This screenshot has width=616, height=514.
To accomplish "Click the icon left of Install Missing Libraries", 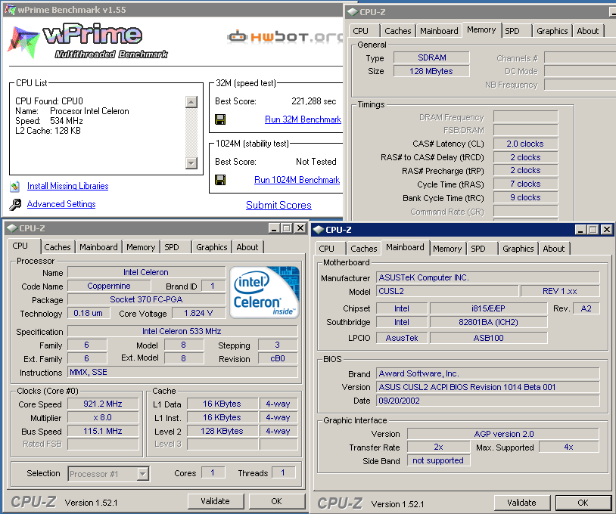I will pyautogui.click(x=15, y=186).
